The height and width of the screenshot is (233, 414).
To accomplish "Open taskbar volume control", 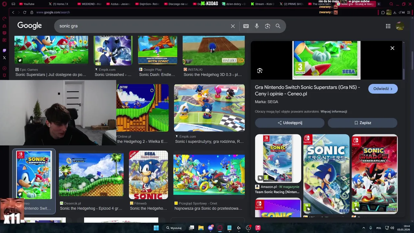I will coord(392,228).
